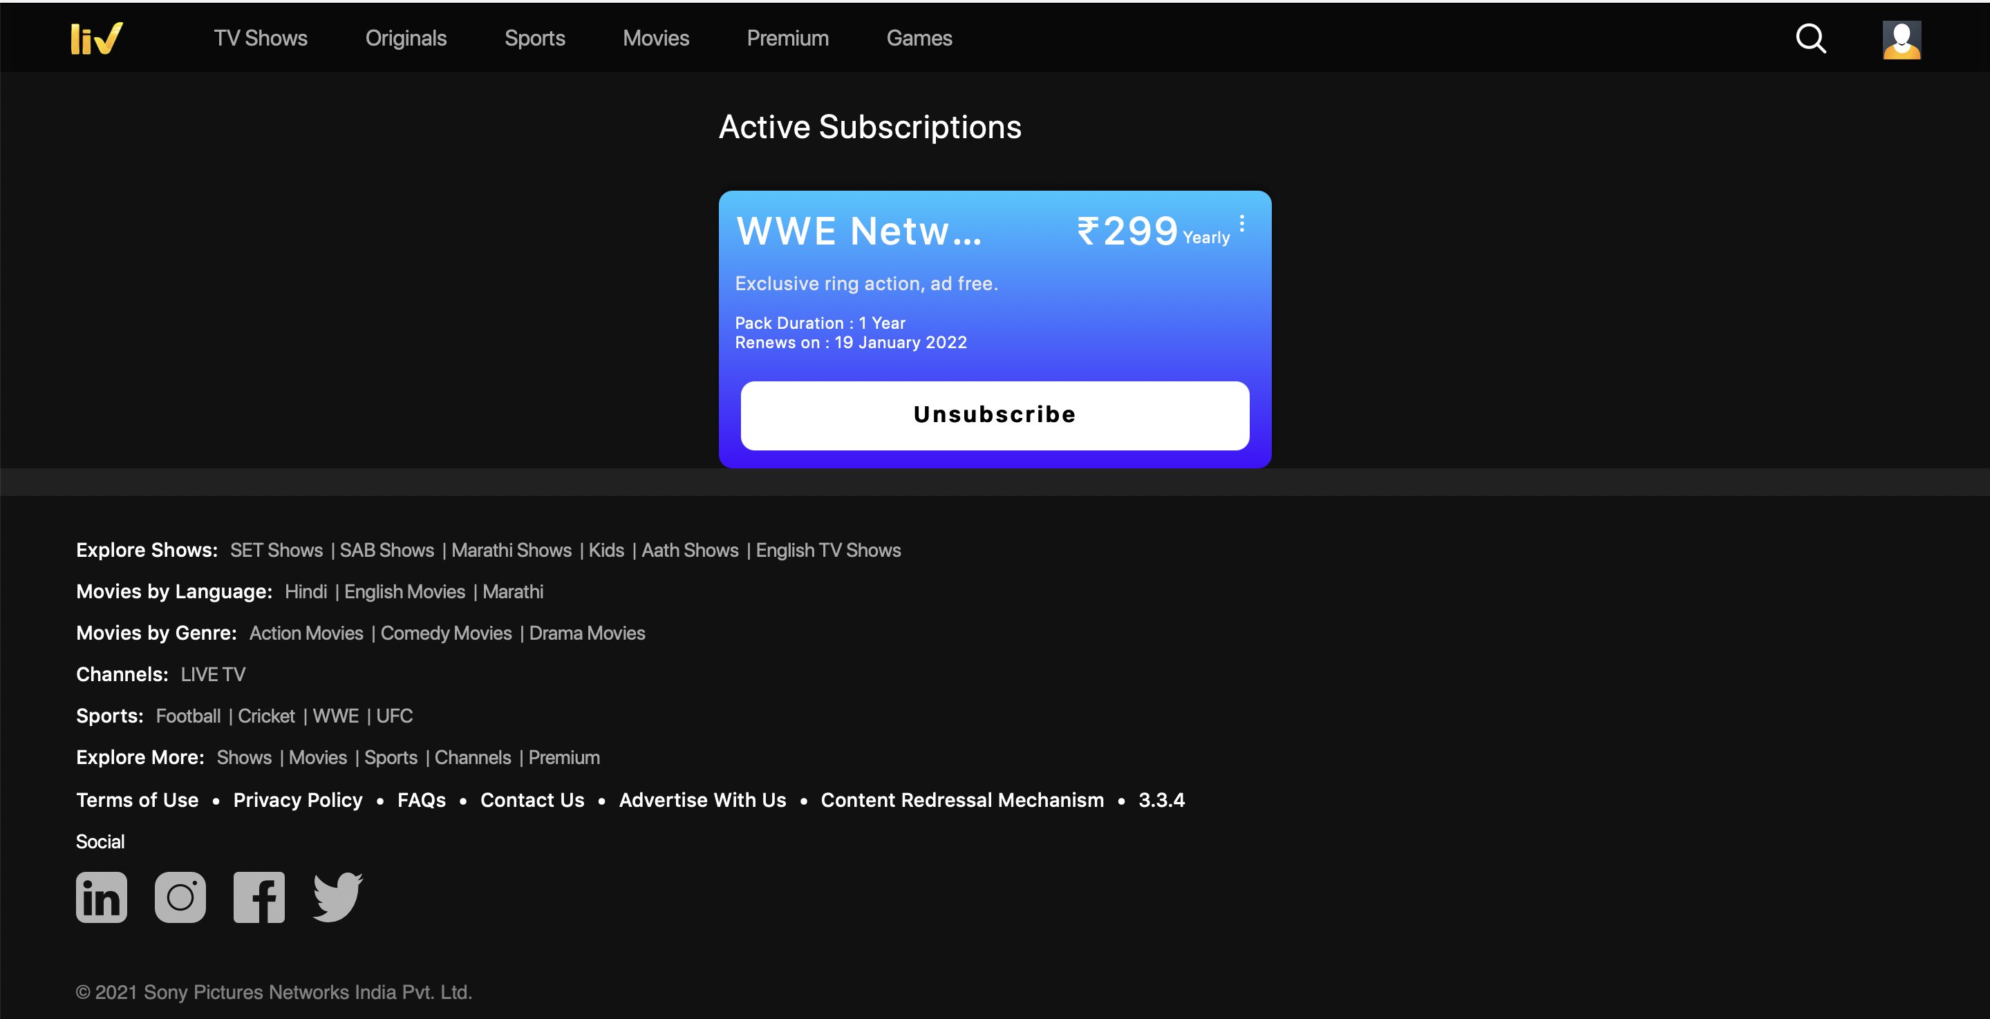Open the Instagram social icon

180,897
